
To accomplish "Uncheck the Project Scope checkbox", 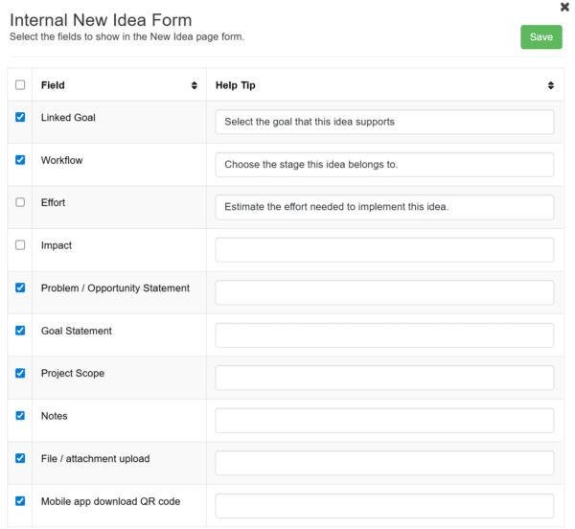I will [x=20, y=373].
